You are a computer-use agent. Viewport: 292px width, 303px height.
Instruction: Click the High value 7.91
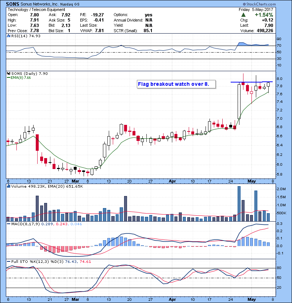34,20
